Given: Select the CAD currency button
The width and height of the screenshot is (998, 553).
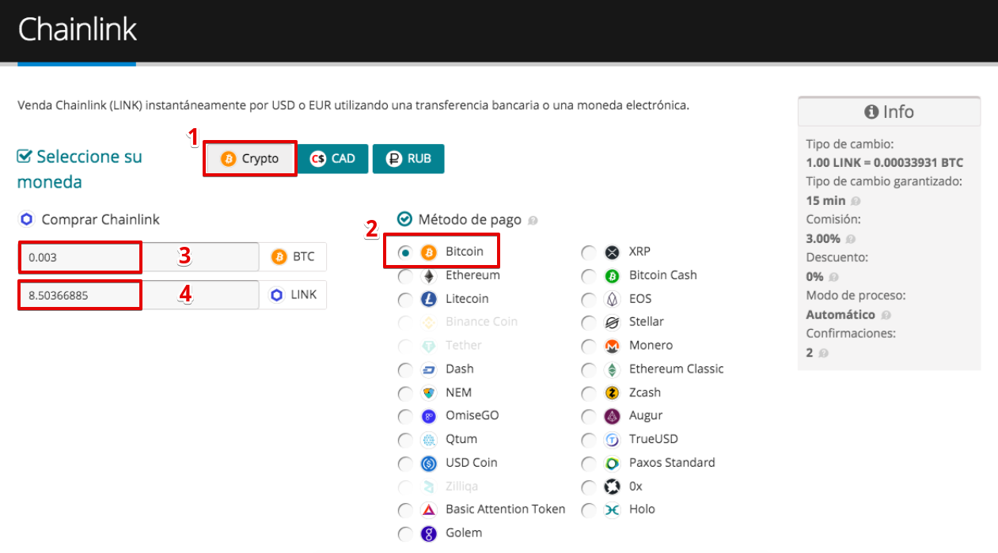Looking at the screenshot, I should click(332, 158).
